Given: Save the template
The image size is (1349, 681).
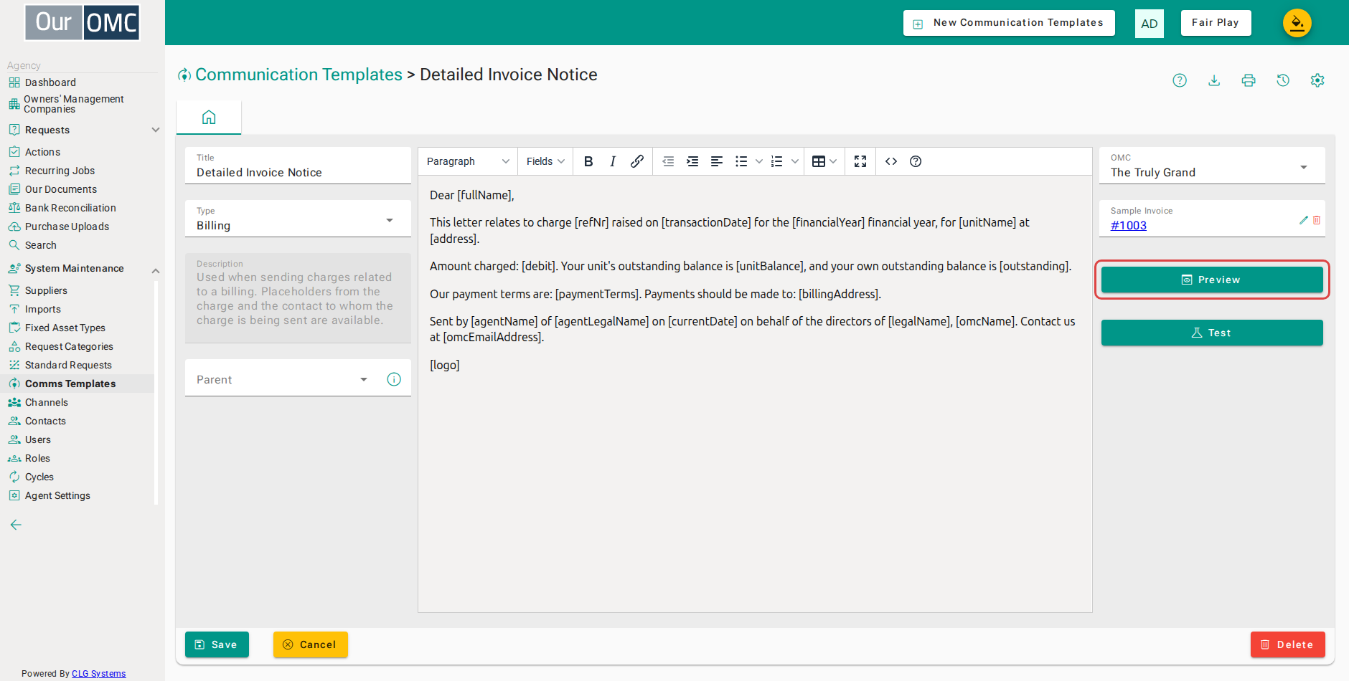Looking at the screenshot, I should [x=217, y=644].
